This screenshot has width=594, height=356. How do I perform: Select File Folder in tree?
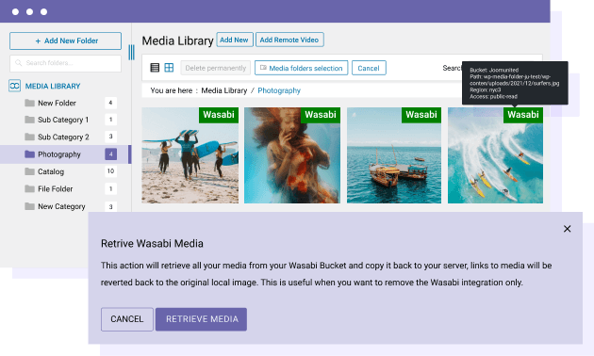click(55, 188)
